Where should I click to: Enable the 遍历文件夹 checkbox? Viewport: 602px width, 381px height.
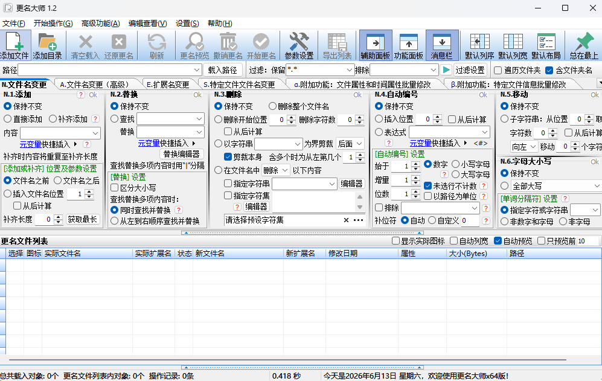click(x=498, y=70)
